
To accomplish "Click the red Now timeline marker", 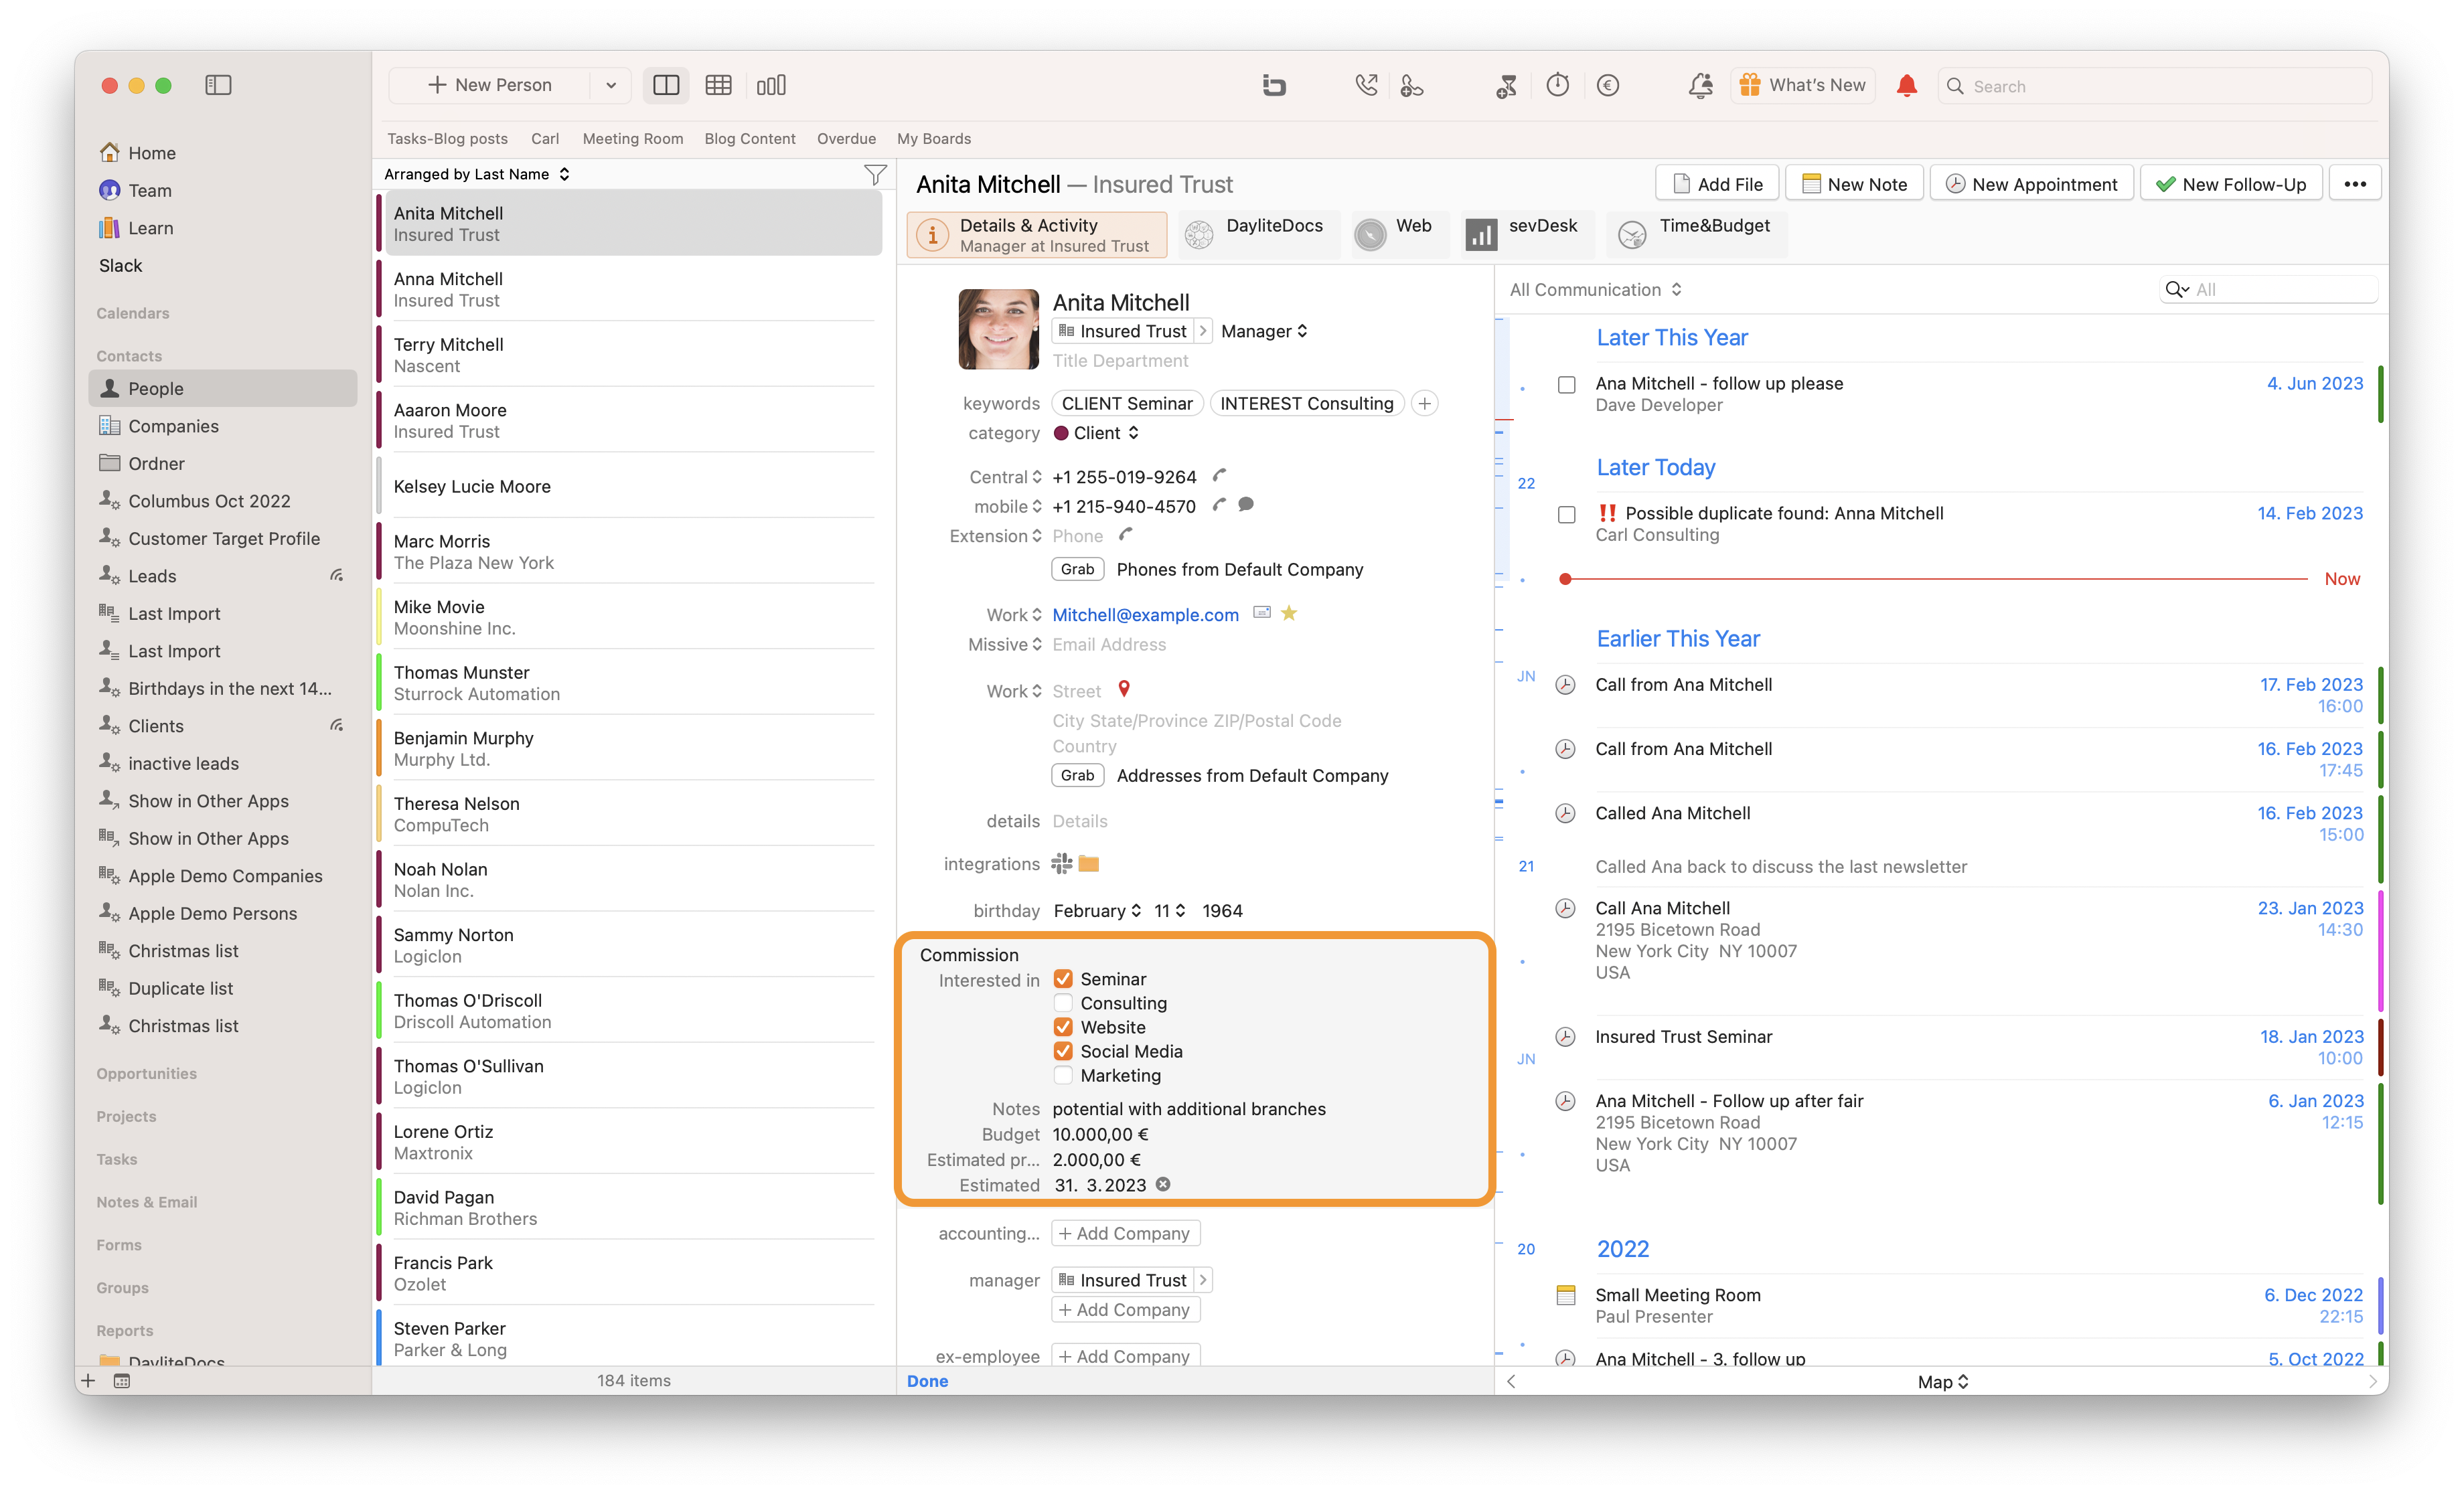I will tap(1565, 579).
